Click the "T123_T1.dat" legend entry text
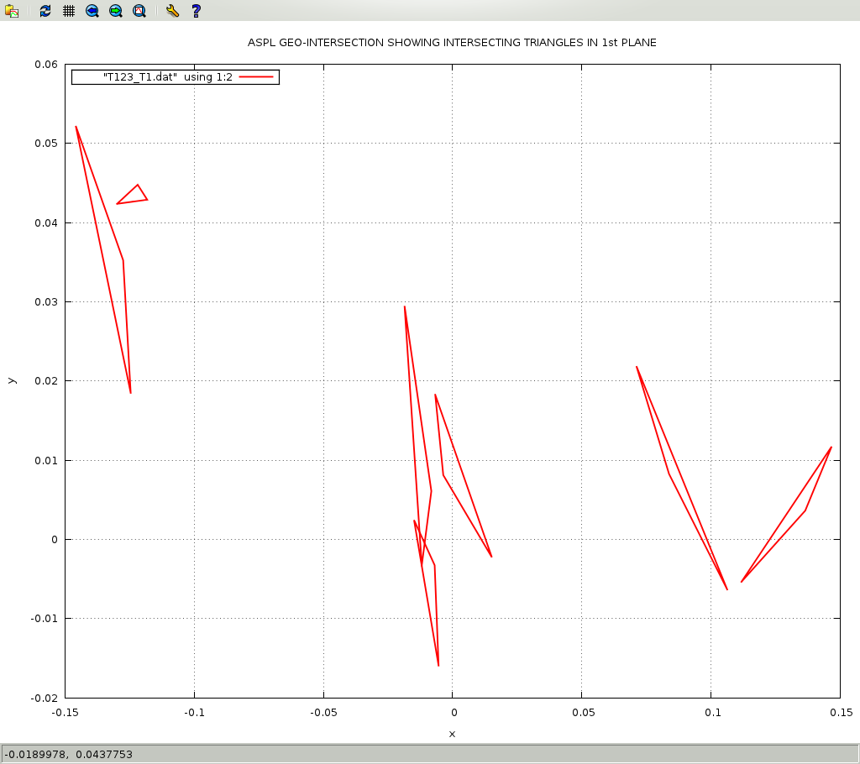Screen dimensions: 860x764 167,76
